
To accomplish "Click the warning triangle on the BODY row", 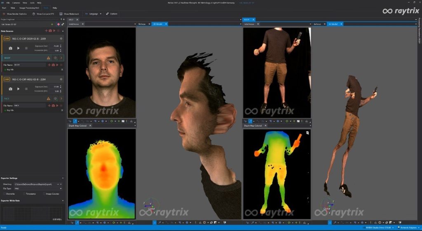I will point(49,58).
